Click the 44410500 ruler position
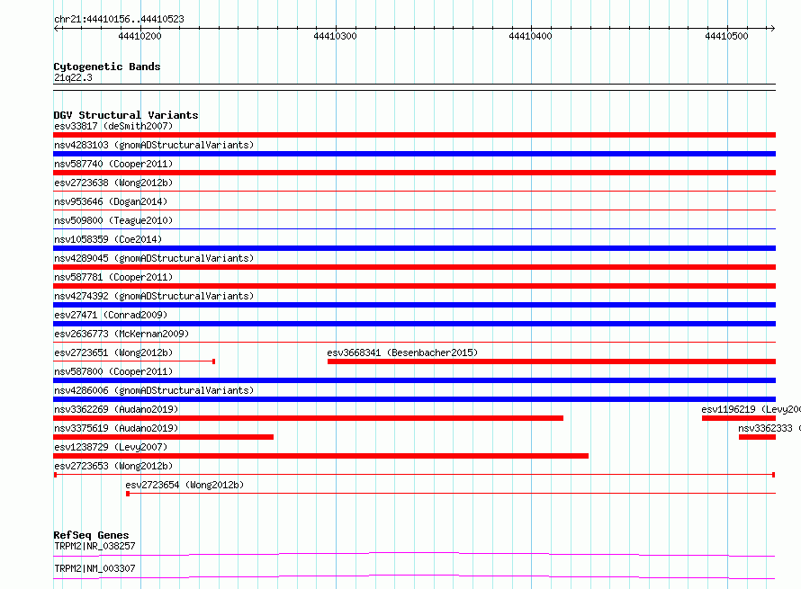 click(726, 36)
